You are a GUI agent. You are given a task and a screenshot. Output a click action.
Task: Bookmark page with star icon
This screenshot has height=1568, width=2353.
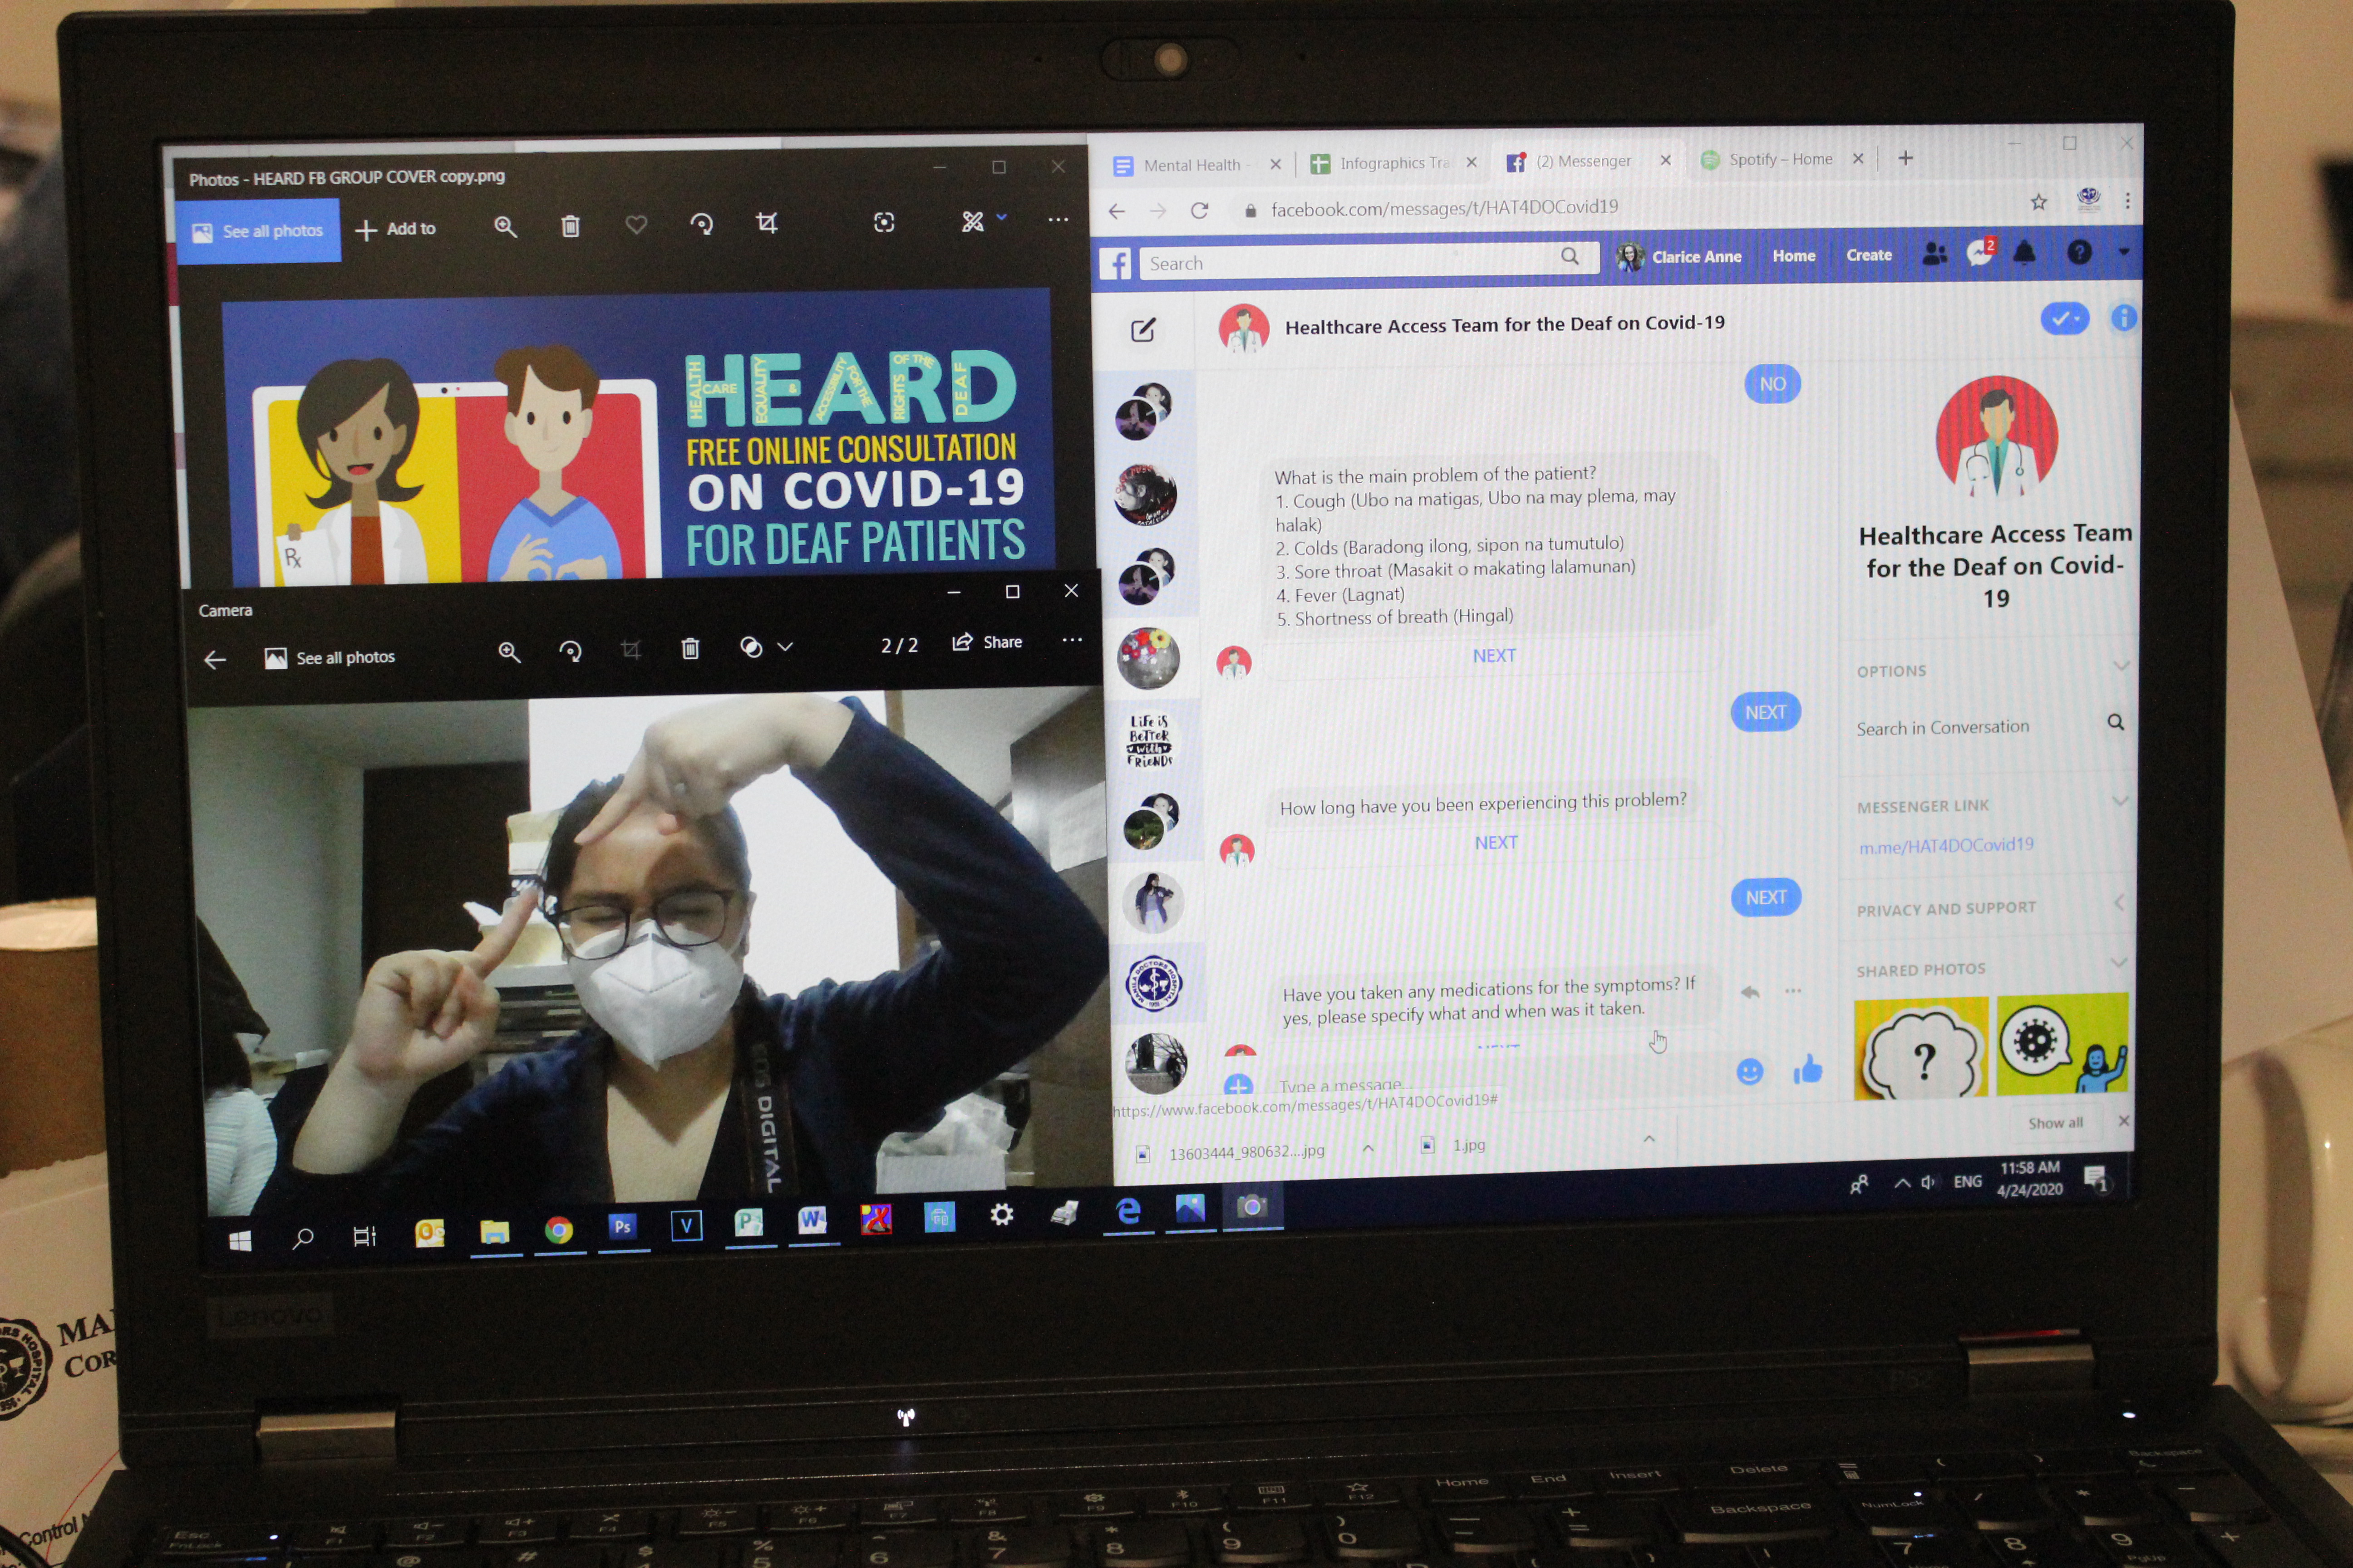coord(2038,202)
